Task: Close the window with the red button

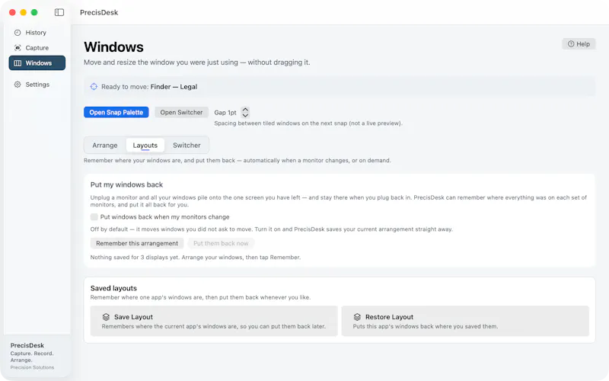Action: pos(12,12)
